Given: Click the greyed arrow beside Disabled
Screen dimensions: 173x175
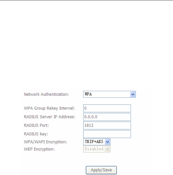Looking at the screenshot, I should click(x=107, y=149).
